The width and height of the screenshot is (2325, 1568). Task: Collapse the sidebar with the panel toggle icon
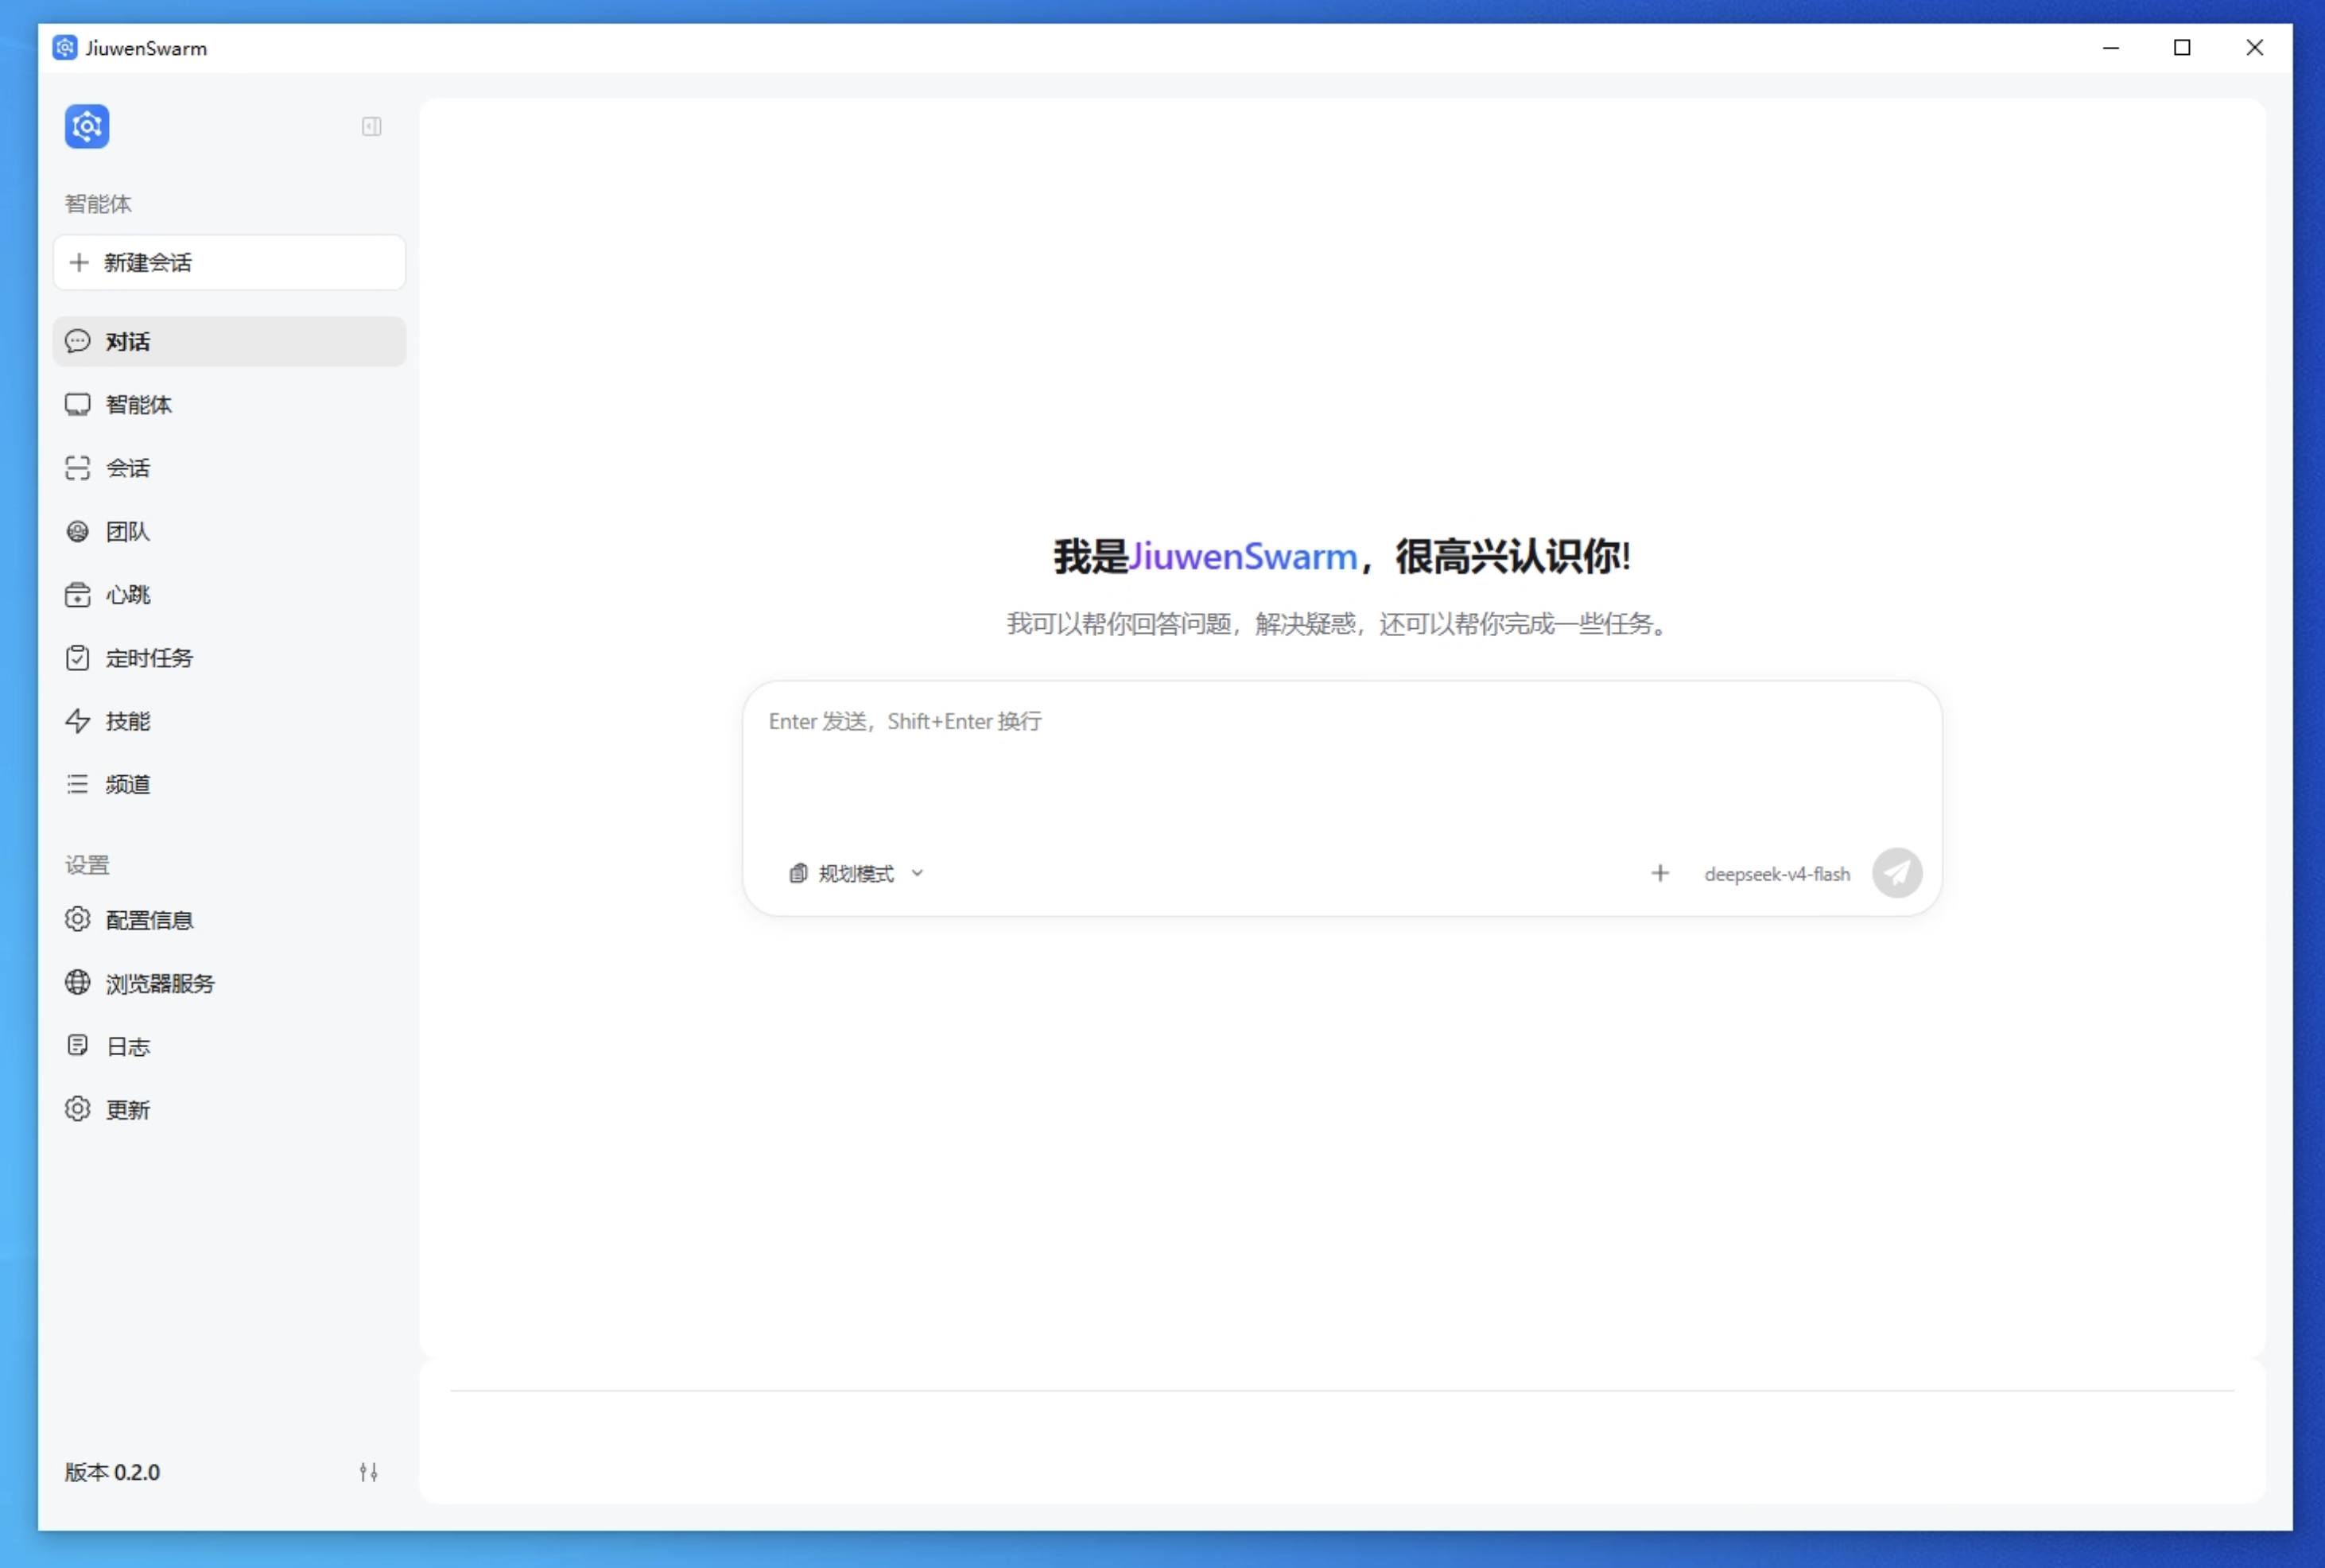tap(371, 127)
